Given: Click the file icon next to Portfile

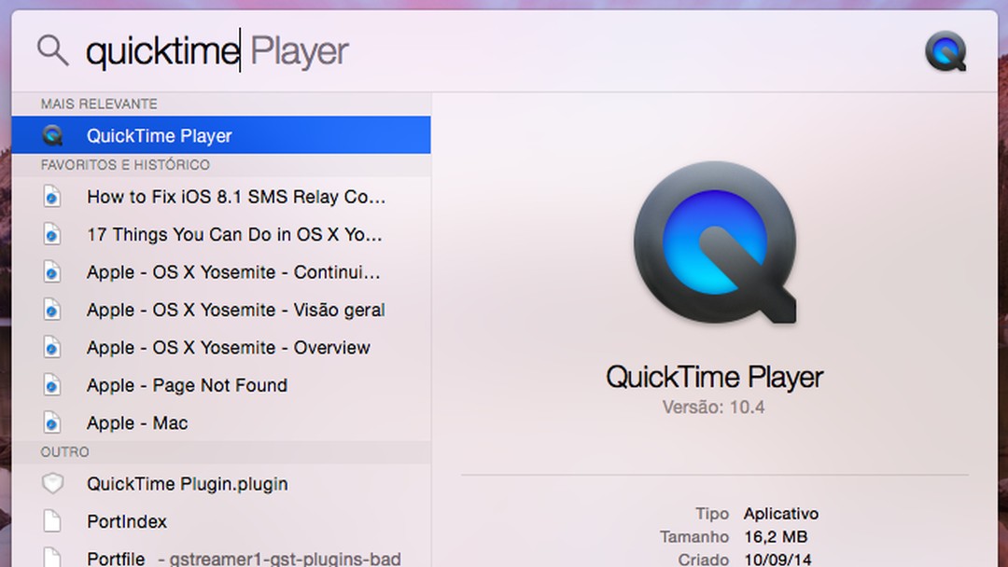Looking at the screenshot, I should point(51,557).
